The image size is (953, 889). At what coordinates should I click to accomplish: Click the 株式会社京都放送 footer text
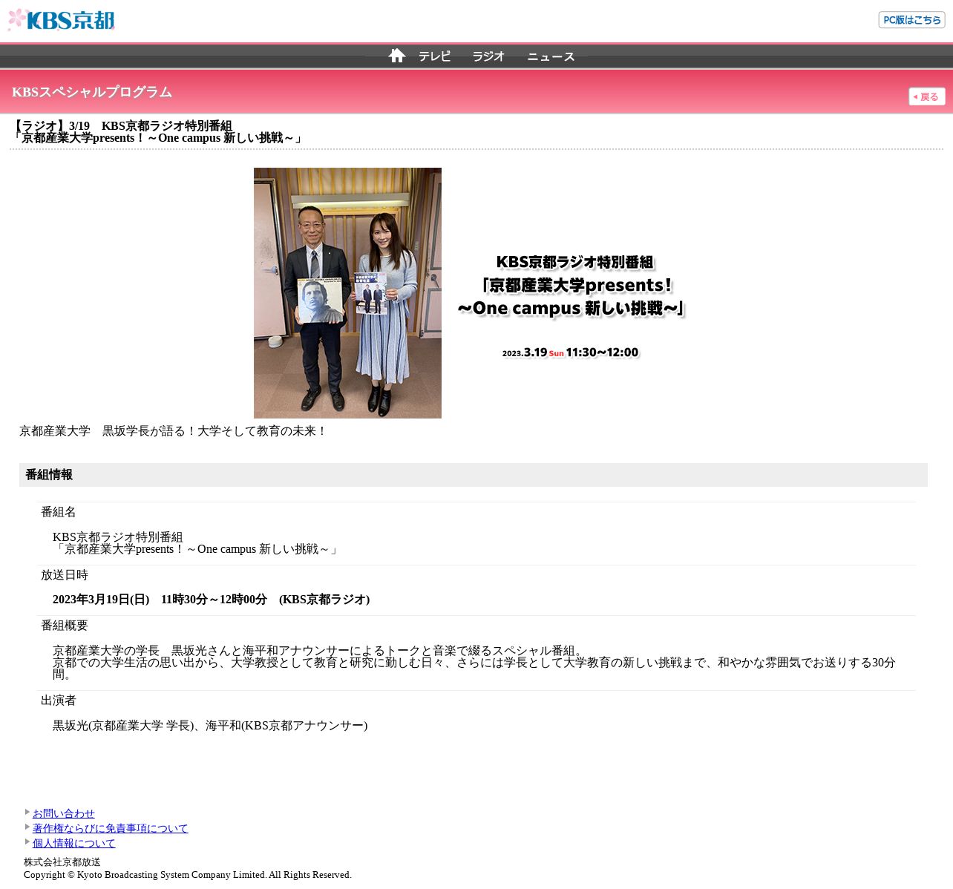[x=62, y=862]
